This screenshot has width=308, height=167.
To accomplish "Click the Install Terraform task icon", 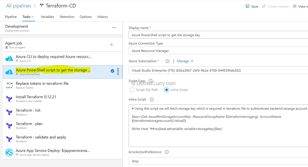I will (x=9, y=99).
